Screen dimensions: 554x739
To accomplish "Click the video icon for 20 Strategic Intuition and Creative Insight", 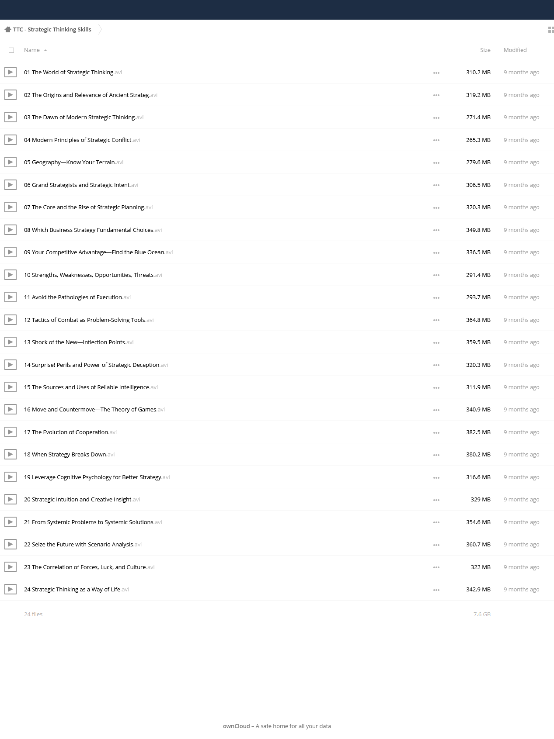I will 10,499.
